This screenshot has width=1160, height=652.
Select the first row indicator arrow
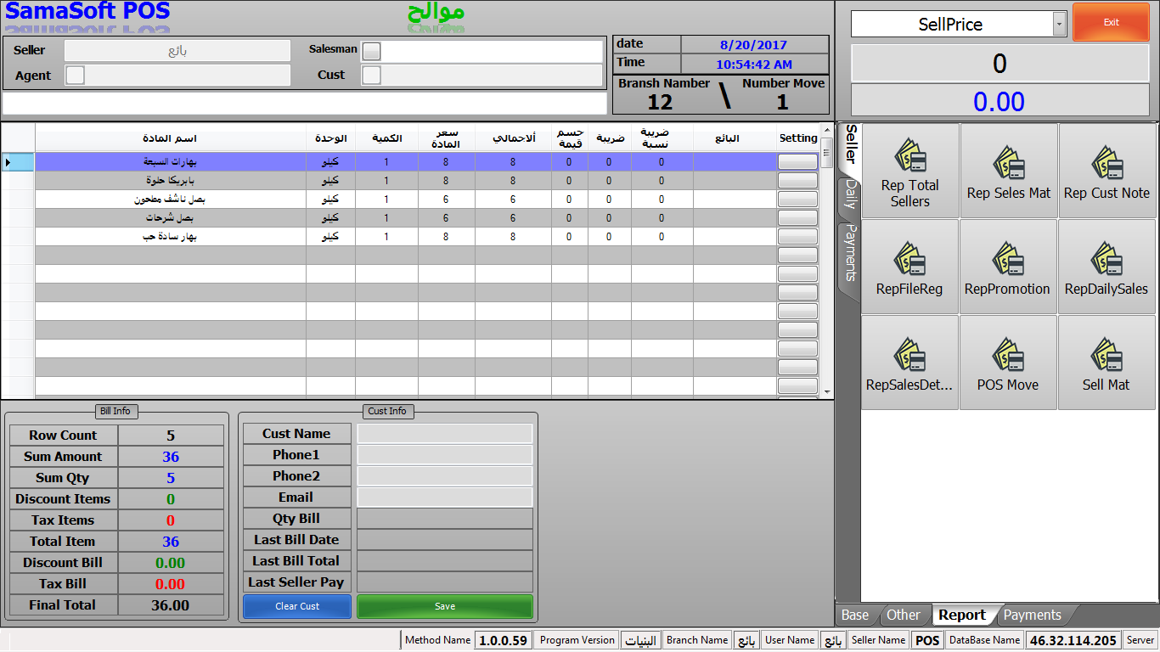click(x=8, y=161)
